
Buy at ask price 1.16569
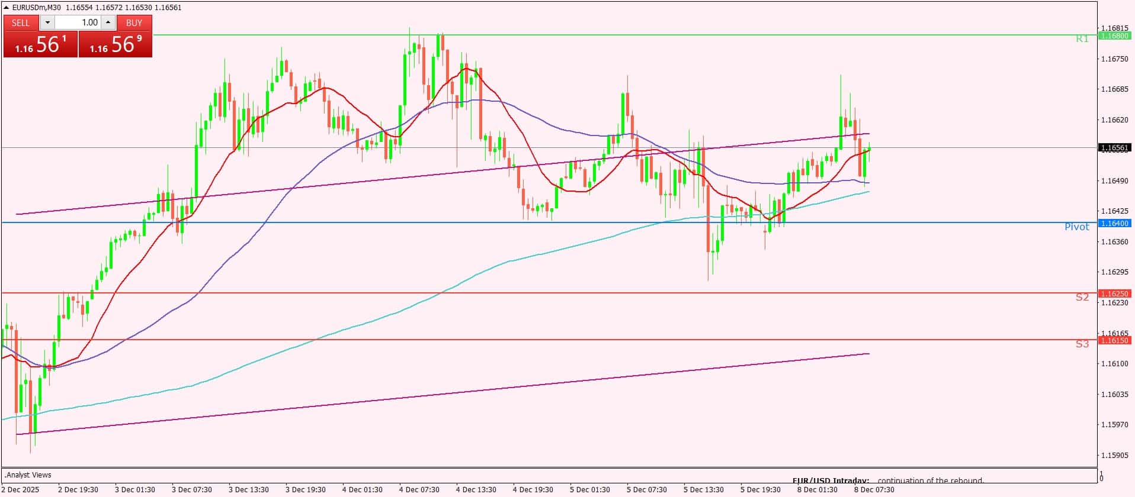[x=116, y=44]
